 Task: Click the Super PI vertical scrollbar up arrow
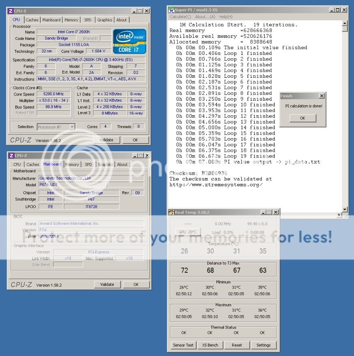345,23
